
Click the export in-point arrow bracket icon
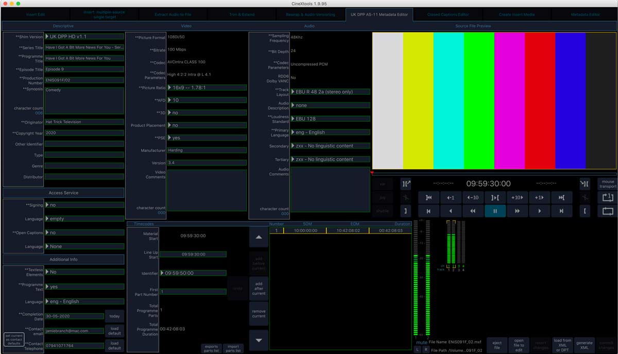tap(406, 183)
